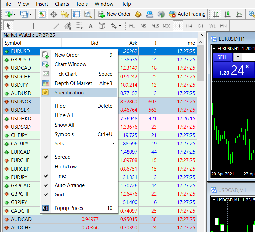Click the SELL button on EURUSD chart
255x232 pixels.
222,57
